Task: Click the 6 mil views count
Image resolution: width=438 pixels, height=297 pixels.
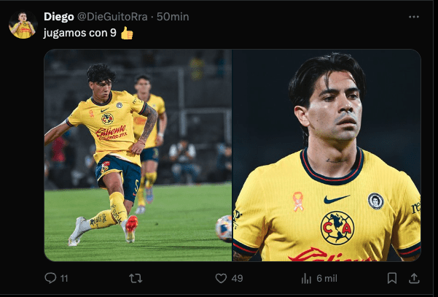Action: point(326,278)
